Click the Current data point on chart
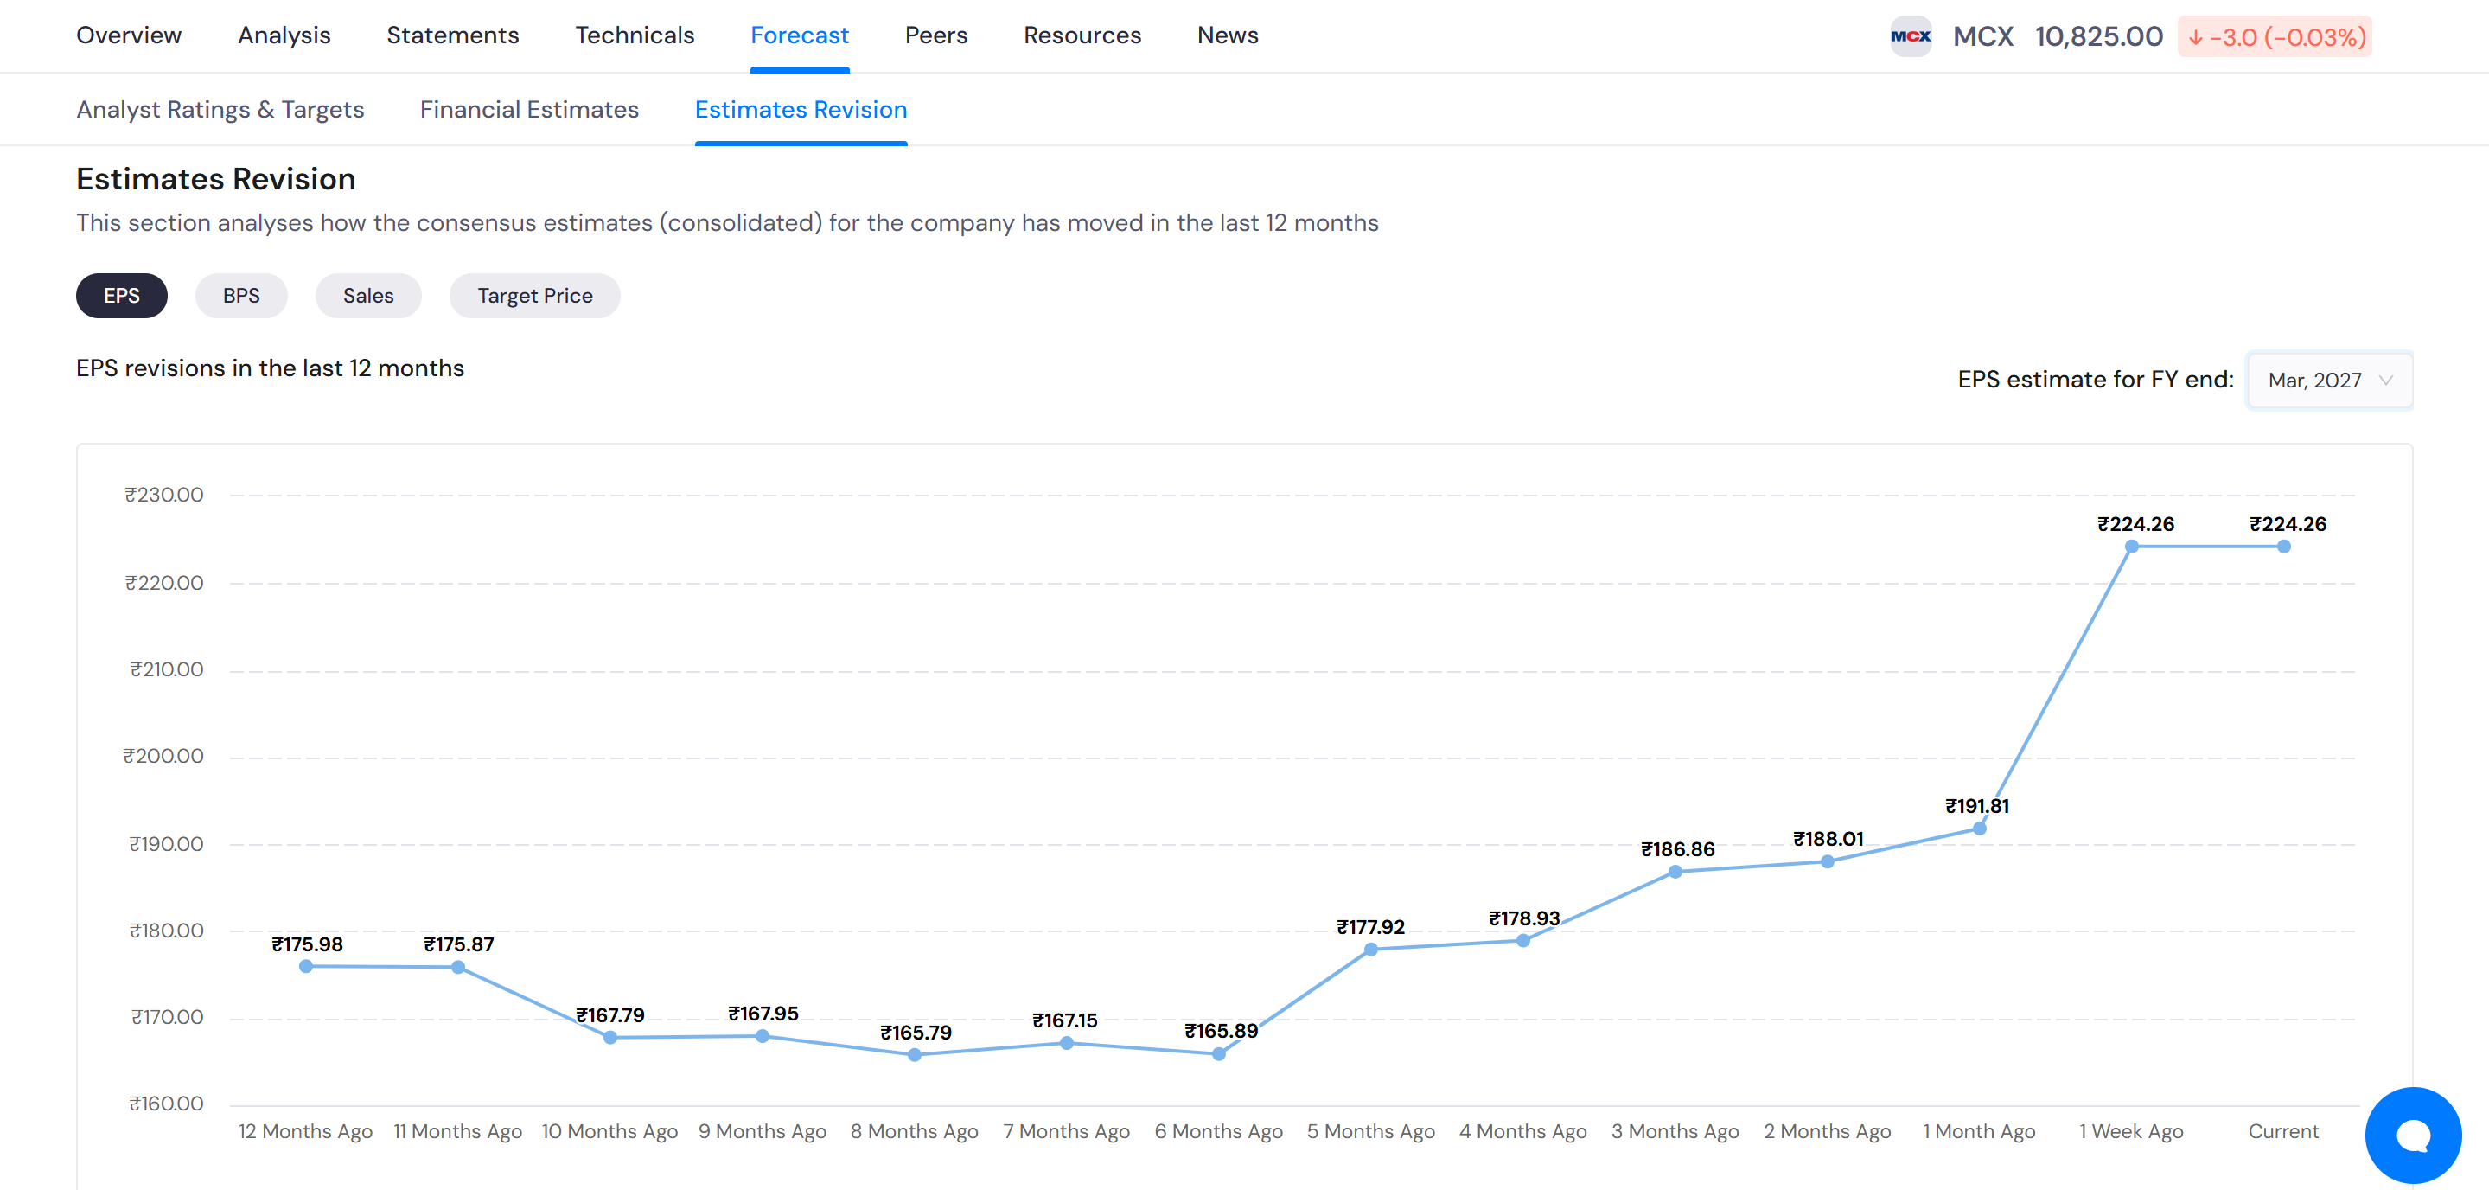The width and height of the screenshot is (2489, 1190). 2283,547
